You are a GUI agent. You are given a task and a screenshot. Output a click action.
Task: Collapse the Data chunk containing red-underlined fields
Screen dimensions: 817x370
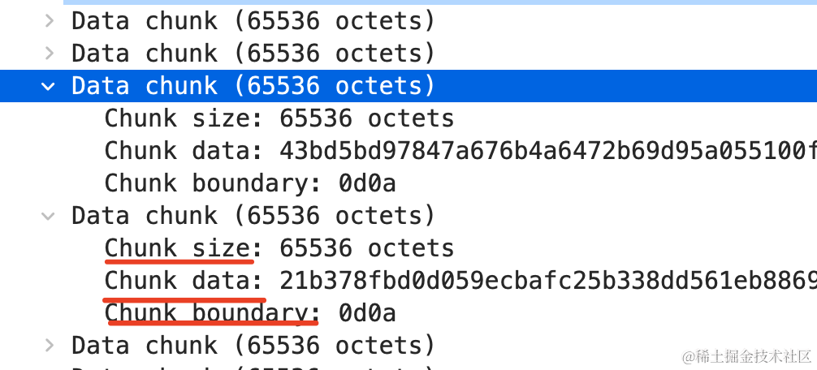click(49, 216)
